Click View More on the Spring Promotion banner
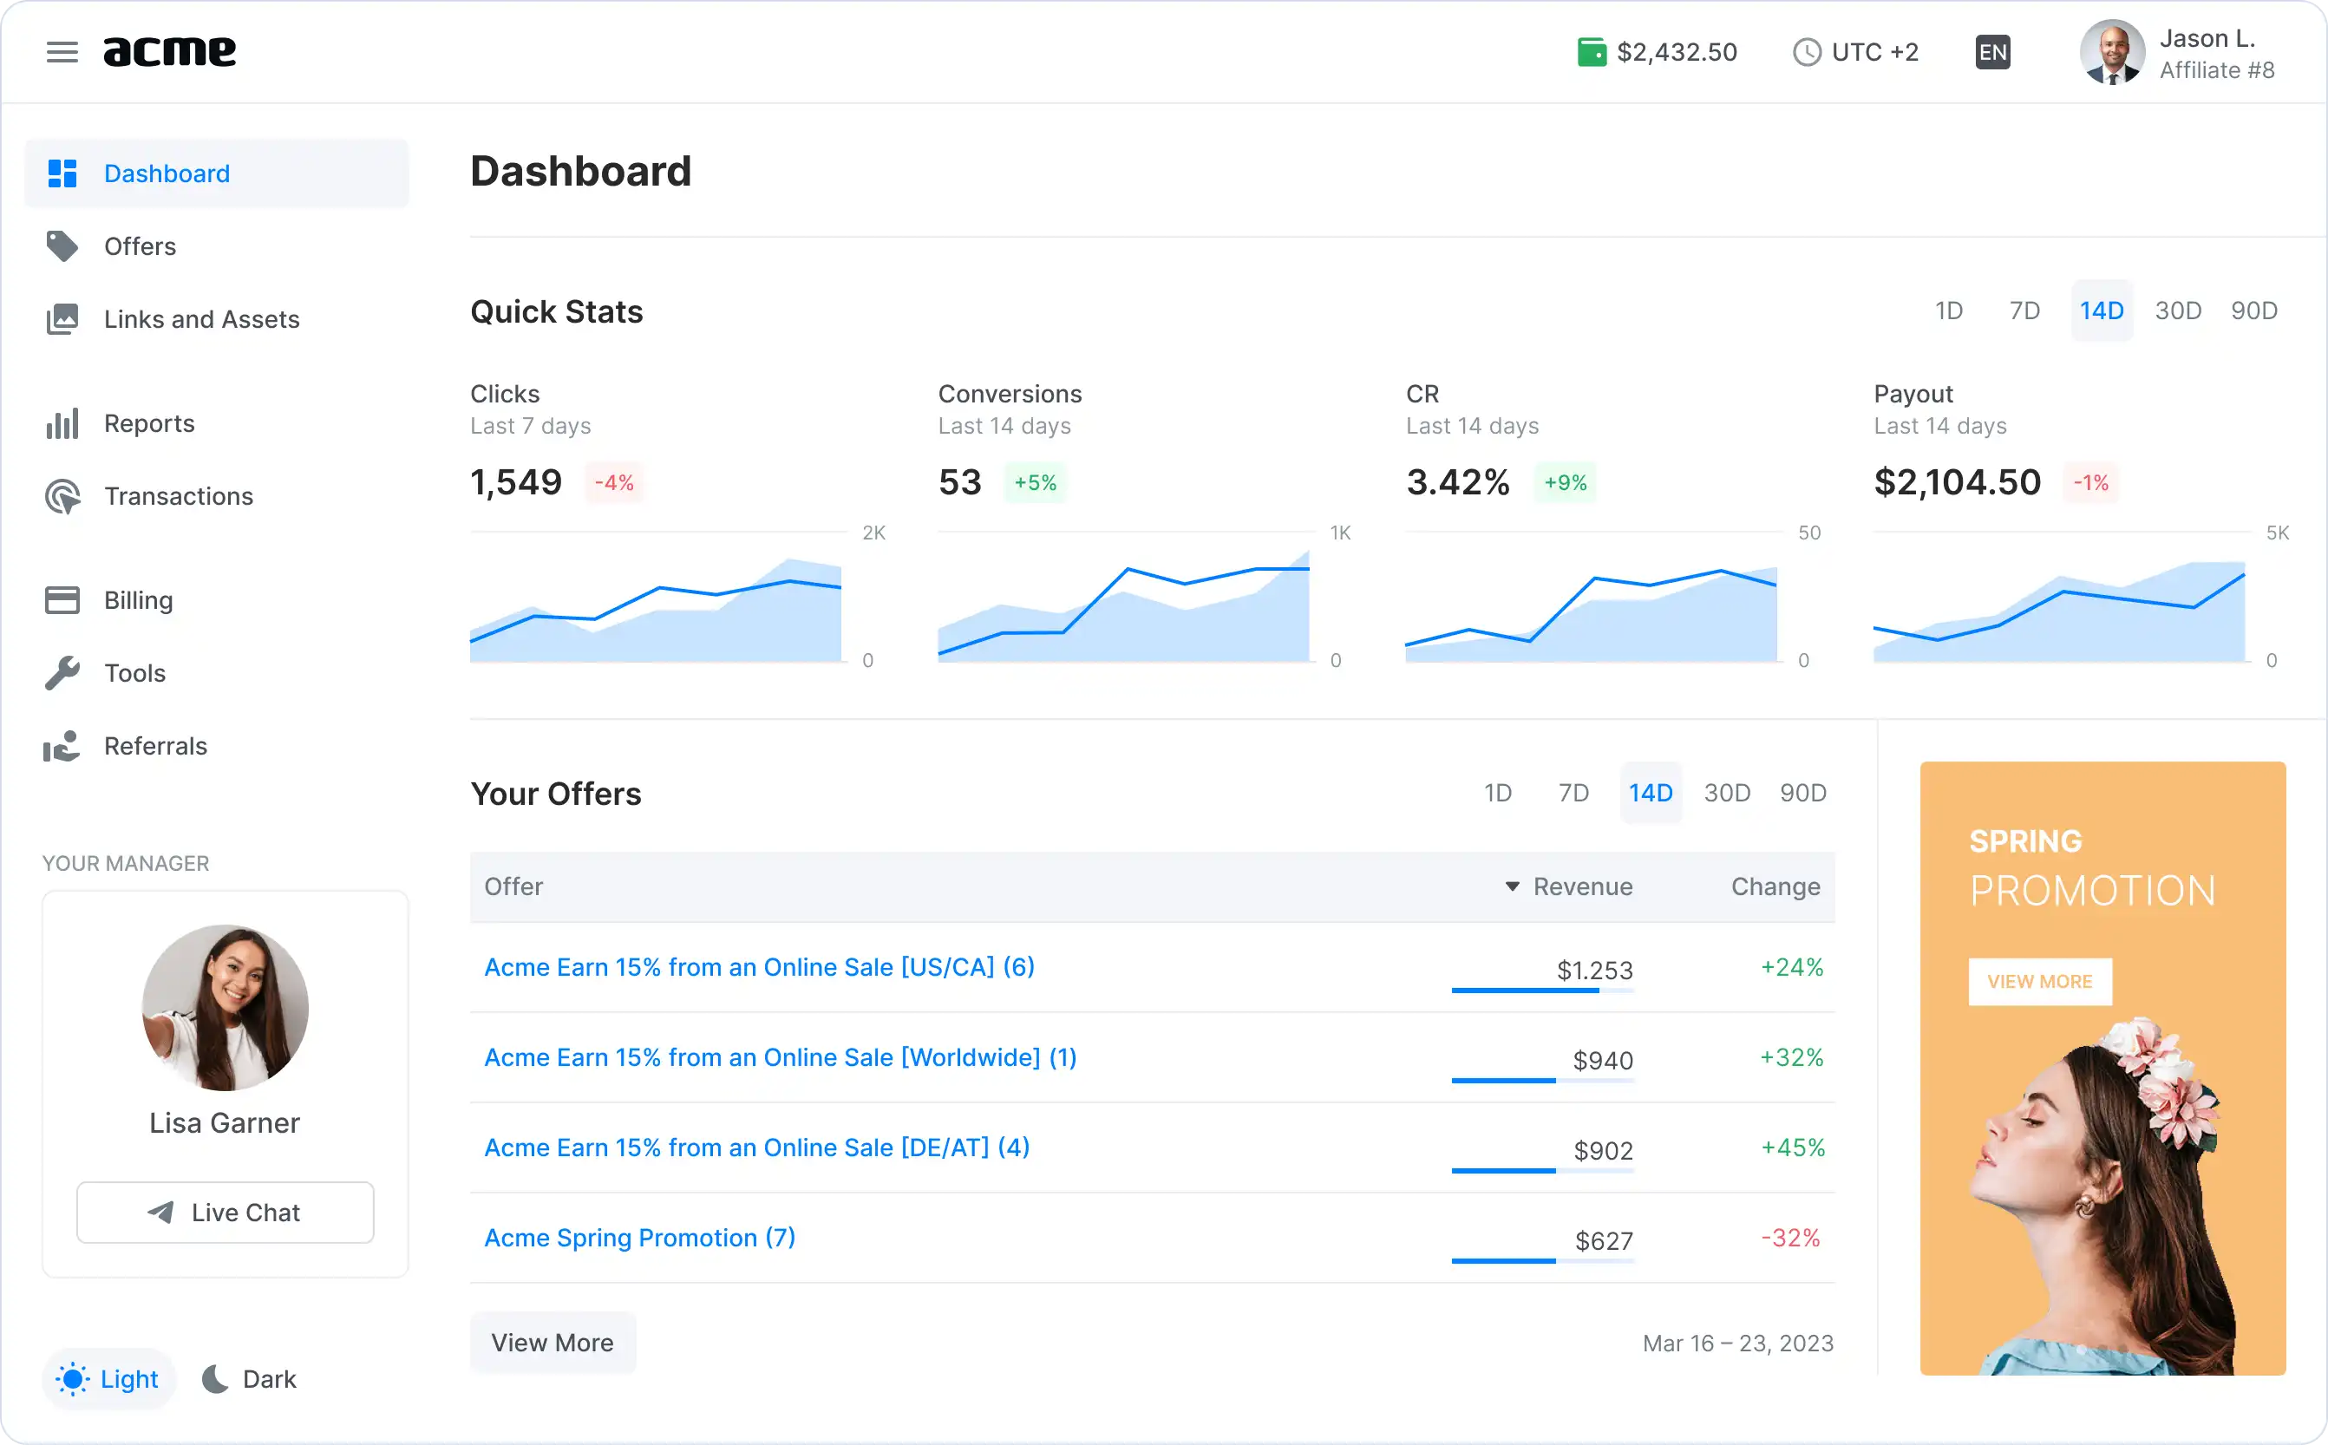This screenshot has width=2328, height=1445. pos(2039,982)
